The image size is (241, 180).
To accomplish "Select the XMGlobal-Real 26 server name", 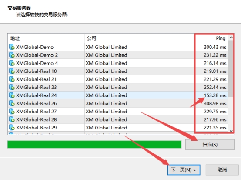I will (x=37, y=103).
